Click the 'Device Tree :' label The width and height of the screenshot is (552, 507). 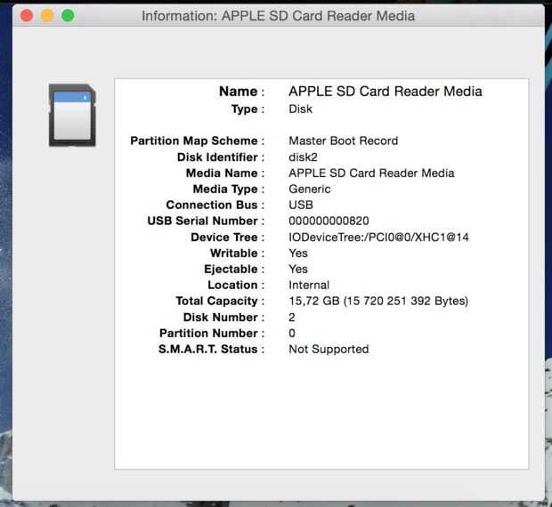click(x=227, y=237)
